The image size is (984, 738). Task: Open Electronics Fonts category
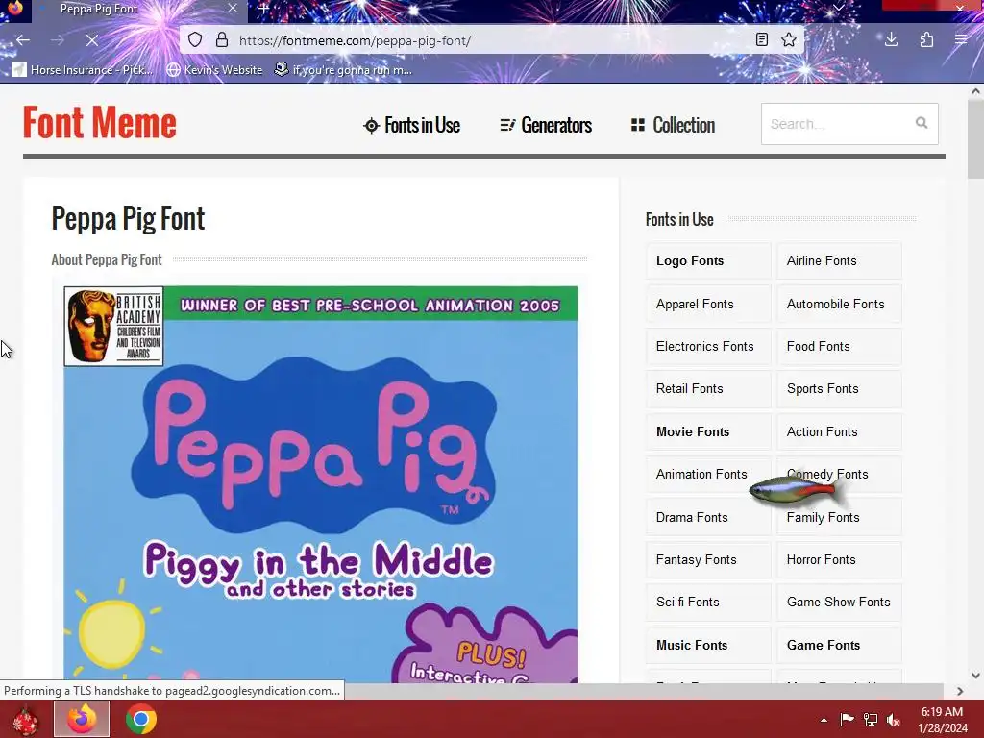pos(708,346)
